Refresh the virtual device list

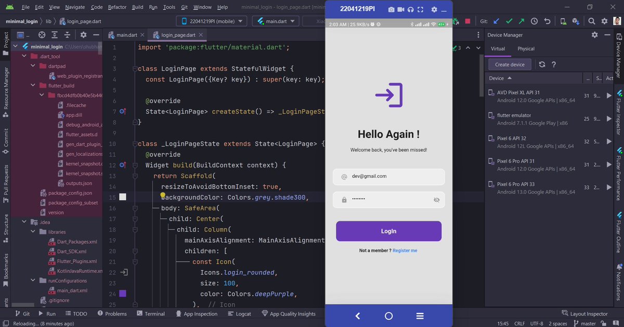542,64
